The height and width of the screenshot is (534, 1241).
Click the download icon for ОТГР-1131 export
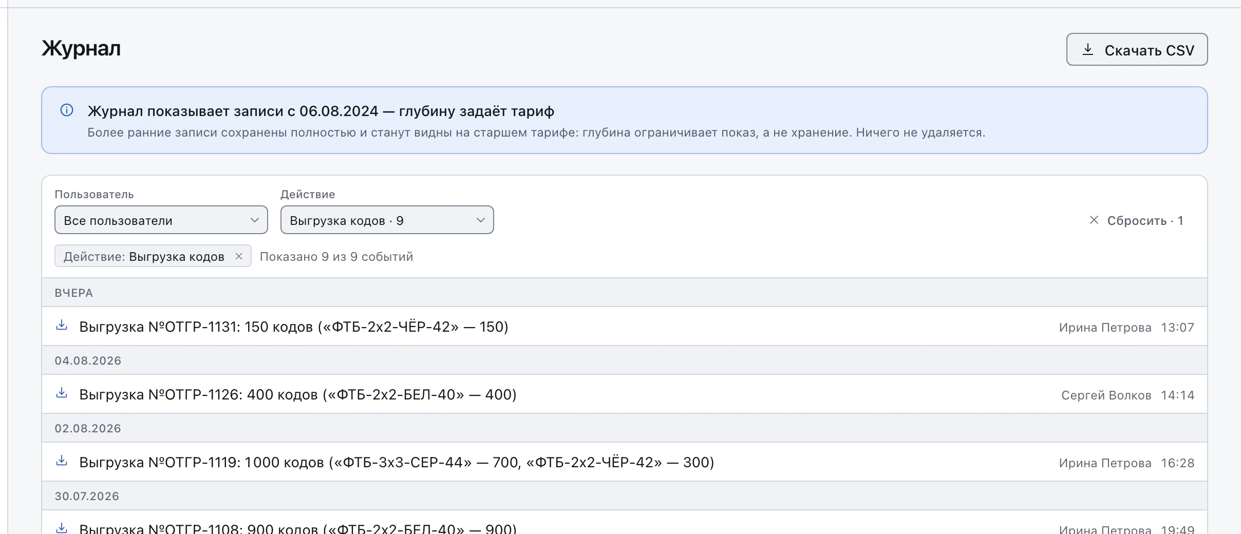click(x=62, y=326)
